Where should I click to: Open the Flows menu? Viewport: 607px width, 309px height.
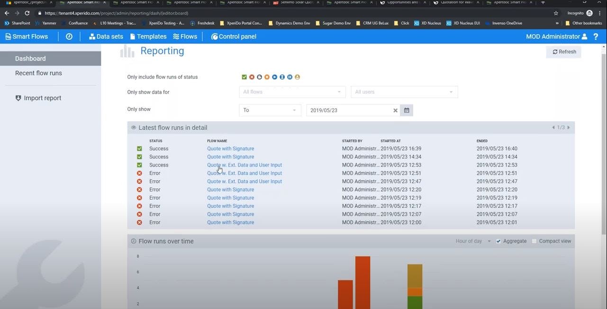click(185, 36)
